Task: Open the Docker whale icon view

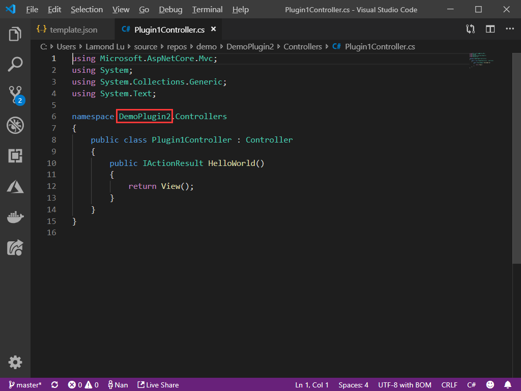Action: pos(15,217)
